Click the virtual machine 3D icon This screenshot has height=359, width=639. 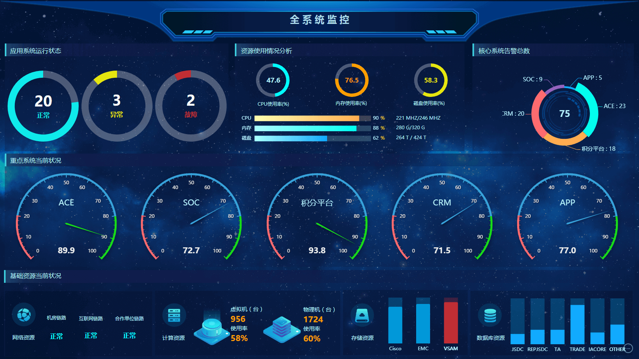point(212,327)
